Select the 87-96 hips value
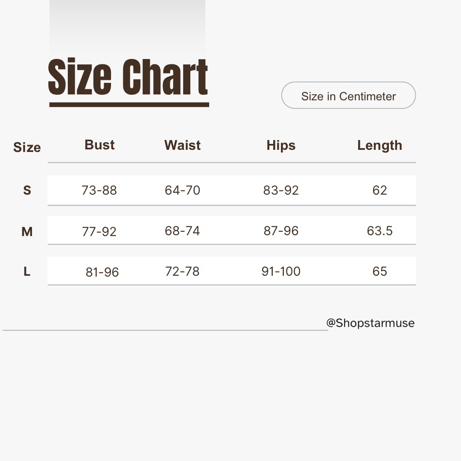Image resolution: width=461 pixels, height=461 pixels. pos(281,231)
